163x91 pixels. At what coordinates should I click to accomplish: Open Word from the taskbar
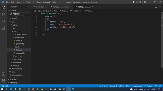pos(11,89)
